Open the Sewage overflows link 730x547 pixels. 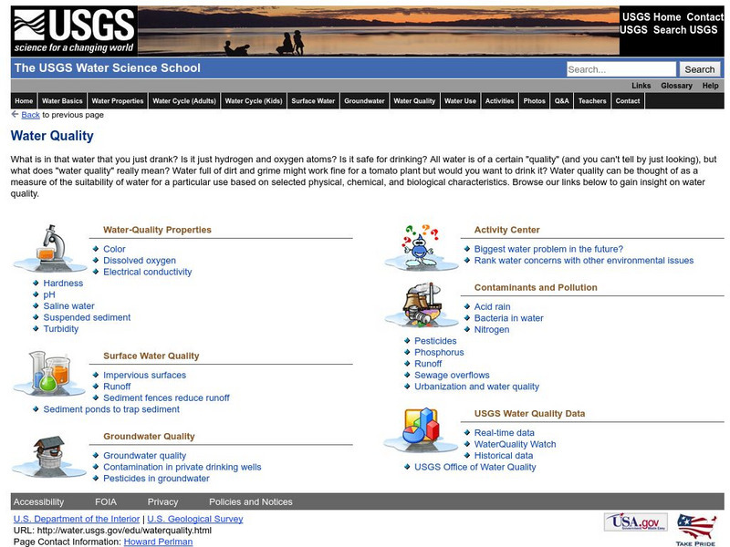tap(452, 375)
